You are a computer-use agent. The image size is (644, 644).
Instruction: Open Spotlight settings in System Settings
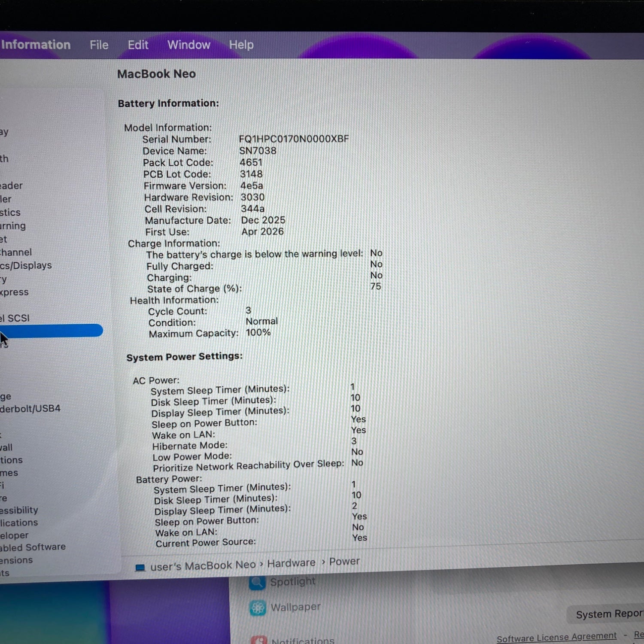point(293,582)
